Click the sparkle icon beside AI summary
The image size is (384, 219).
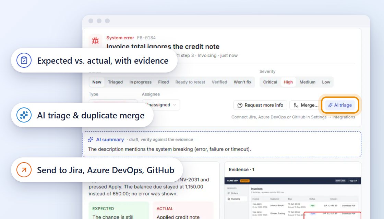[x=91, y=139]
